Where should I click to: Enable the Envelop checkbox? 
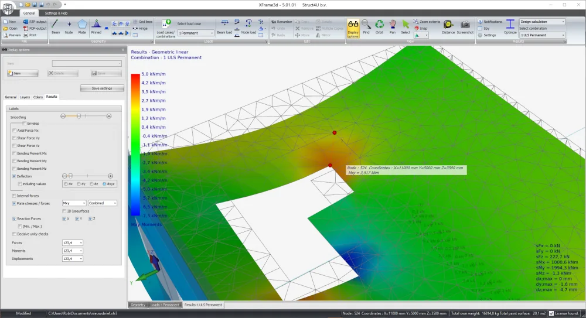tap(24, 124)
